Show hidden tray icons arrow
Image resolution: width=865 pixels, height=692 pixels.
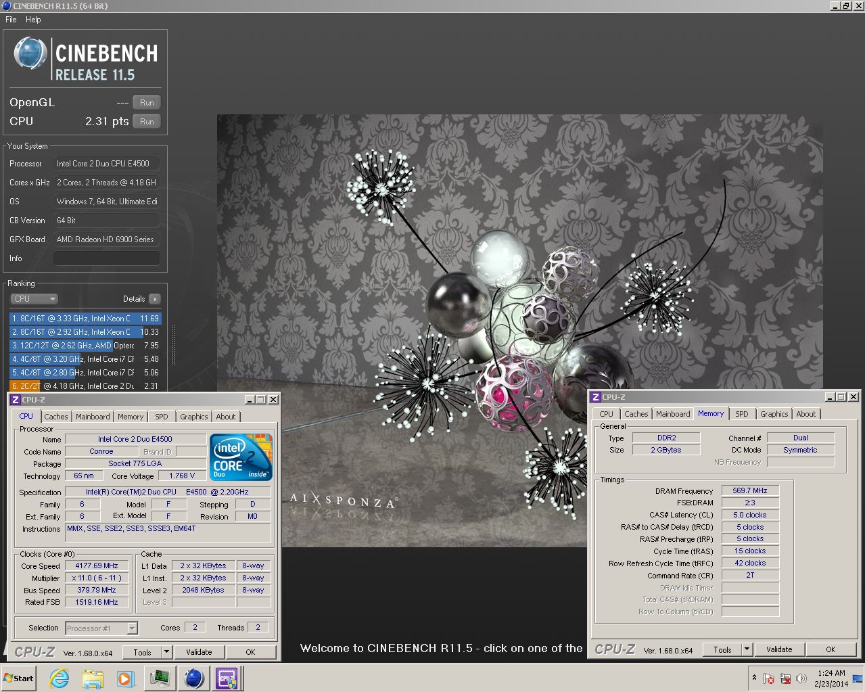(754, 678)
